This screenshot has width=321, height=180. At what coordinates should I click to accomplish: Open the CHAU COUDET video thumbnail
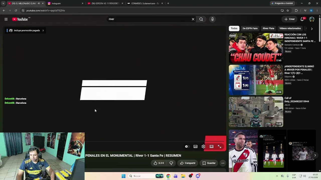coord(256,48)
